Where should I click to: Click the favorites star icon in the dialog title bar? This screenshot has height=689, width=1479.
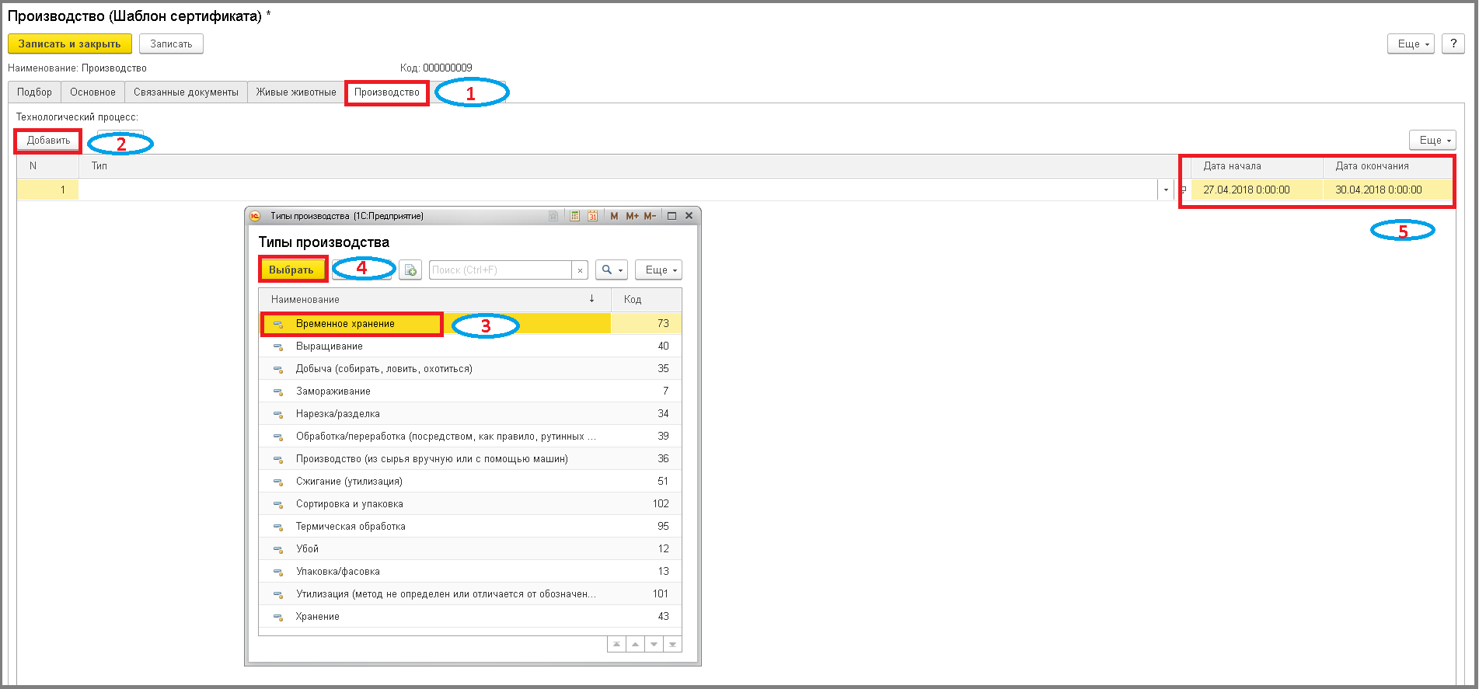coord(553,216)
